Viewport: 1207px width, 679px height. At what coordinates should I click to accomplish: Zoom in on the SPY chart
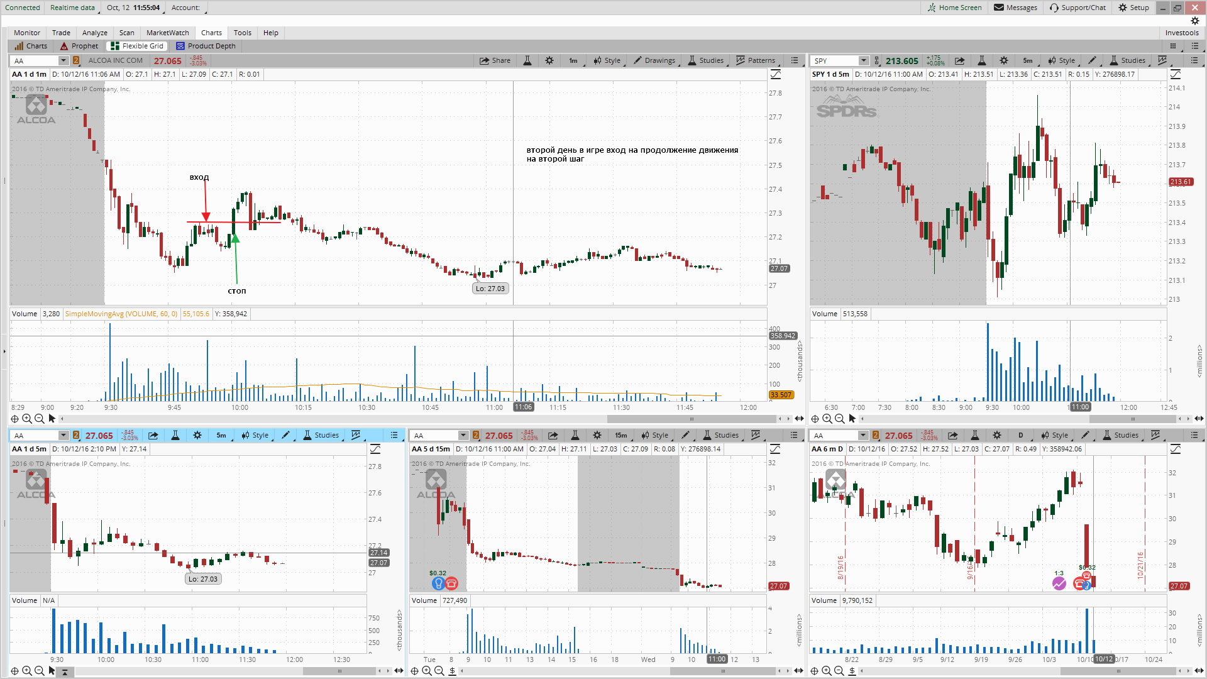pos(827,419)
